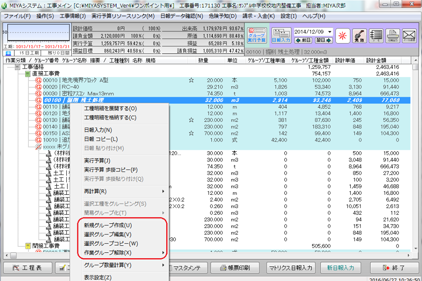Screen dimensions: 422x281
Task: Click the G icon of row 00010
Action: [x=39, y=80]
